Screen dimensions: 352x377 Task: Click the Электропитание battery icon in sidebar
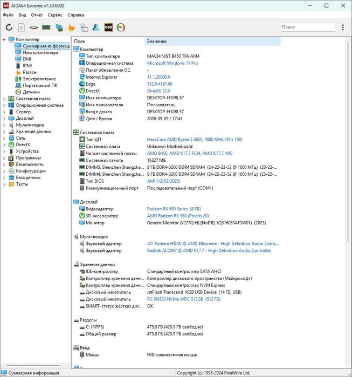pos(18,79)
